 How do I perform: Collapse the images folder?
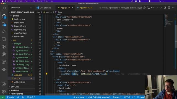(21, 43)
